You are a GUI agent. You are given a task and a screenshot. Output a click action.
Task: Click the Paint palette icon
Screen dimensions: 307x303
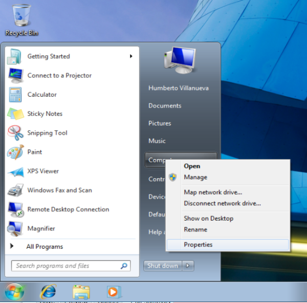pos(15,152)
